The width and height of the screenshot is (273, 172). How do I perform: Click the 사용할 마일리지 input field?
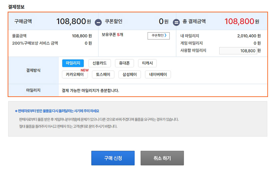pyautogui.click(x=238, y=51)
